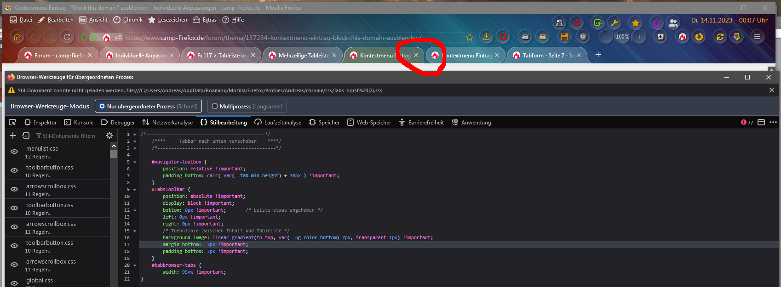The height and width of the screenshot is (287, 781).
Task: Click the zoom-in plus button beside 100%
Action: pos(639,37)
